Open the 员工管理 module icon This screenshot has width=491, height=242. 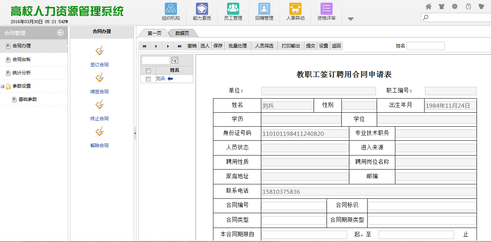click(x=233, y=9)
